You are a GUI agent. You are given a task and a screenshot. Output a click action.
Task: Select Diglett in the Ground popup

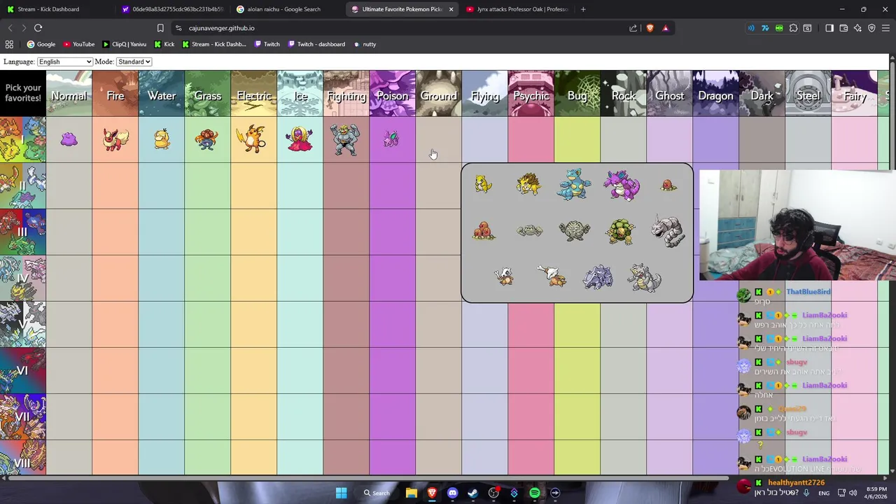(668, 185)
